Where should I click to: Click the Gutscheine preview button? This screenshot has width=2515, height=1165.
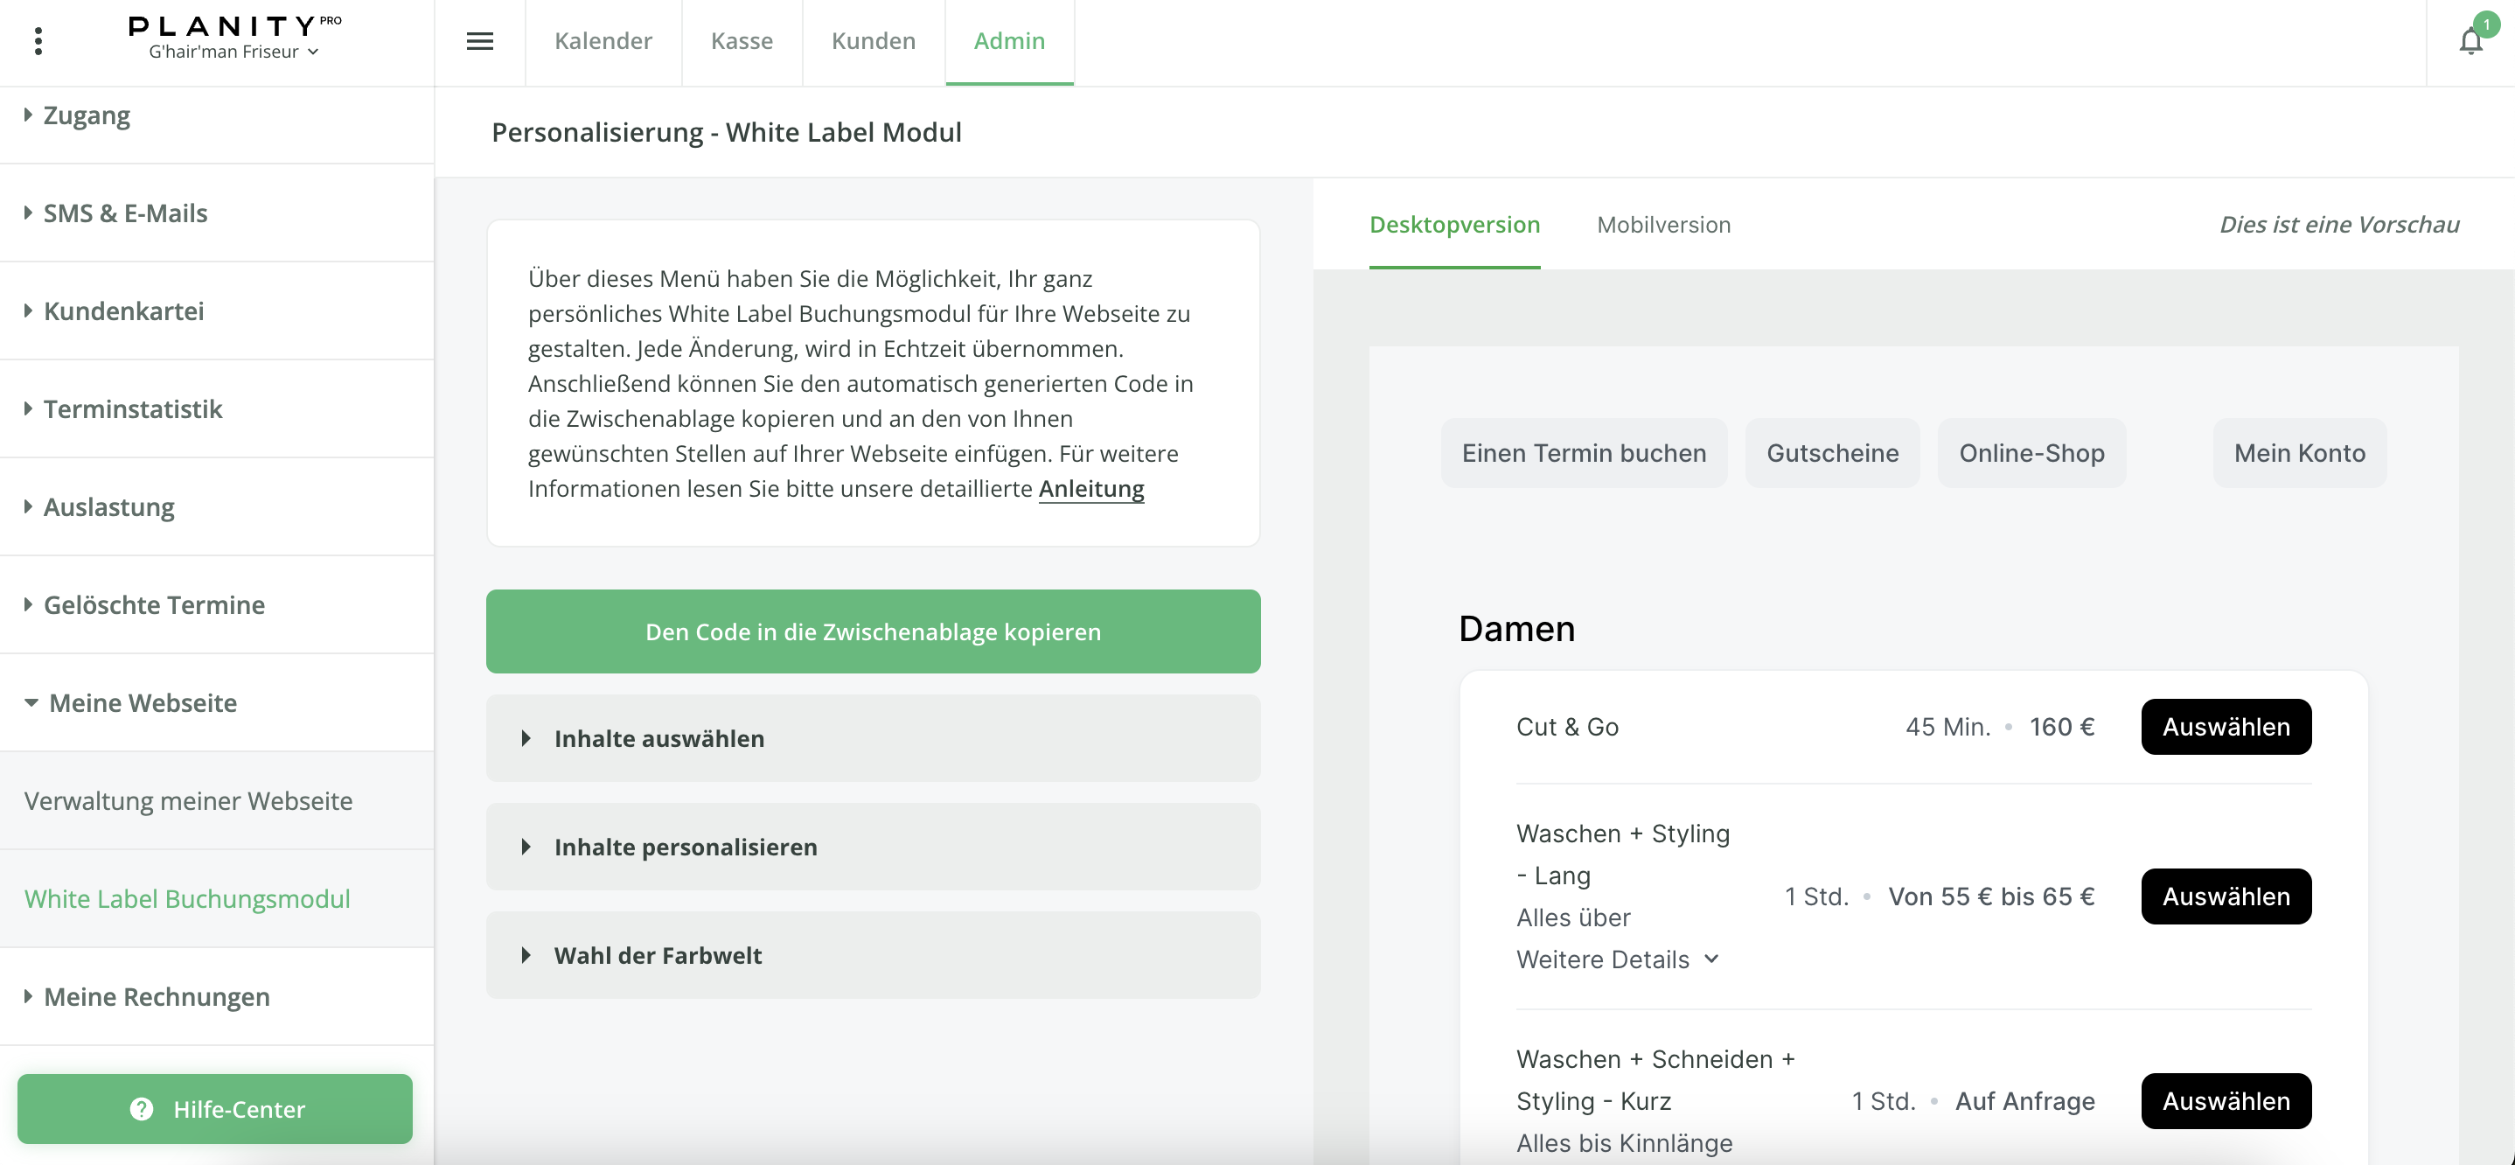[x=1831, y=453]
